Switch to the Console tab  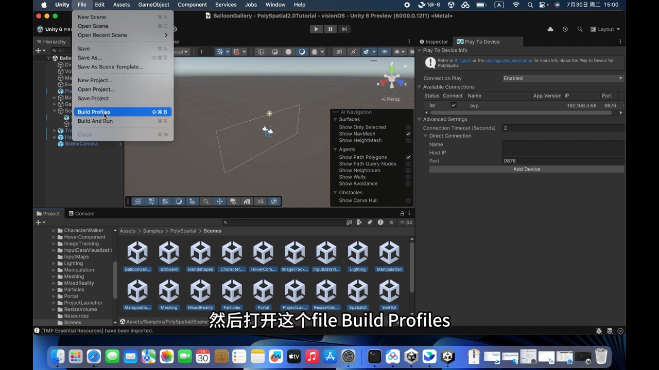click(x=81, y=213)
